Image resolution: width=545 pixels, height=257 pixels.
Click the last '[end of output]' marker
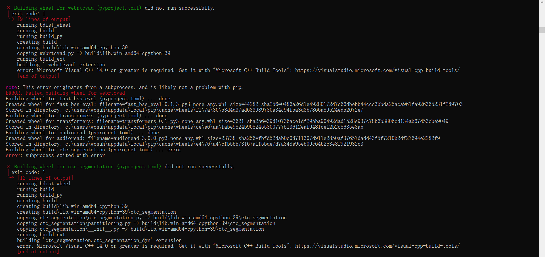[38, 252]
